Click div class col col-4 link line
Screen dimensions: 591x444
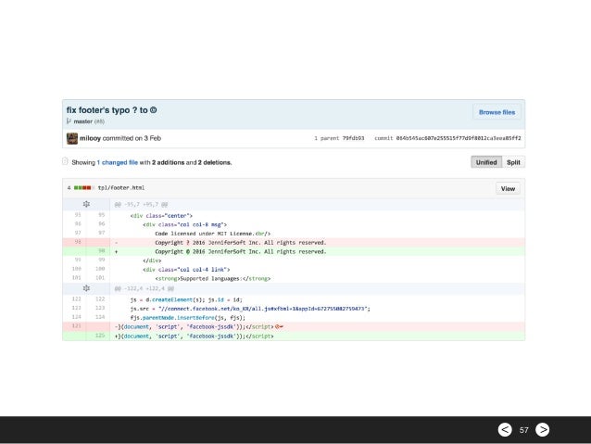(x=186, y=270)
